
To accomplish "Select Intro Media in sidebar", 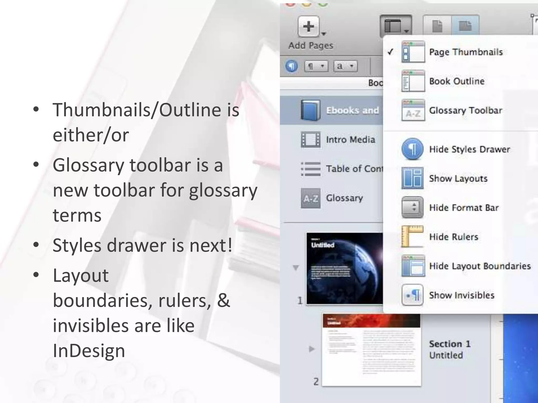I will (332, 139).
